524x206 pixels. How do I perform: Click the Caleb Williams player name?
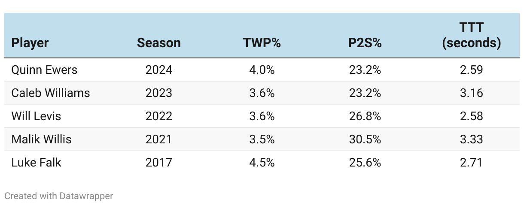(51, 93)
